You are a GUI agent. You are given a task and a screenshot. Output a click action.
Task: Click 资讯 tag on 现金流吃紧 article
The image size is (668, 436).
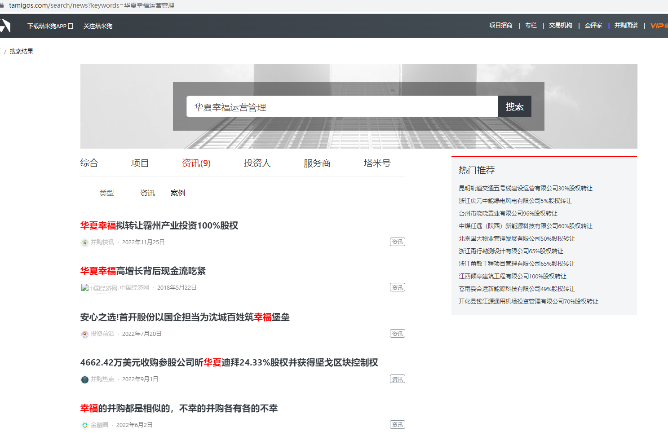tap(398, 287)
